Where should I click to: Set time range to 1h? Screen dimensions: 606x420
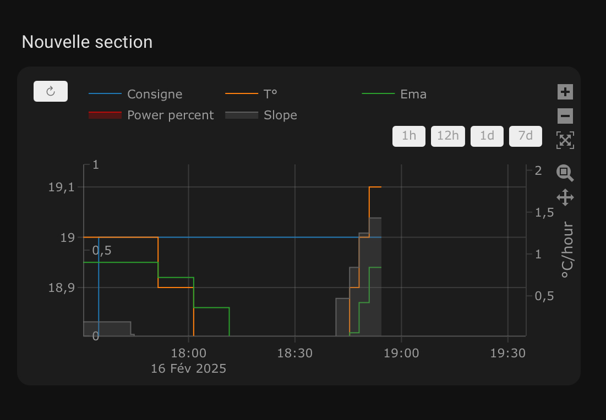[409, 136]
